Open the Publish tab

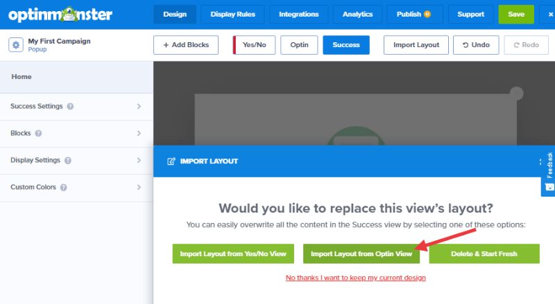coord(414,15)
